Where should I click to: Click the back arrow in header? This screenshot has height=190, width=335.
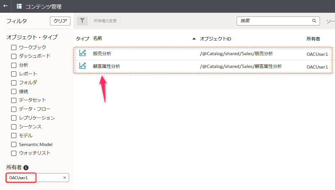5,6
